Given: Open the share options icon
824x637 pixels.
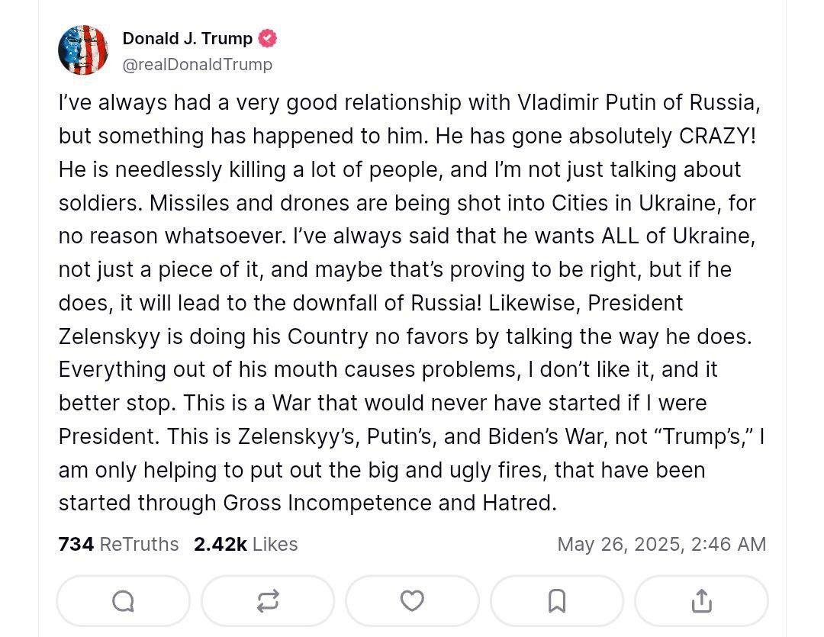Looking at the screenshot, I should click(x=700, y=601).
